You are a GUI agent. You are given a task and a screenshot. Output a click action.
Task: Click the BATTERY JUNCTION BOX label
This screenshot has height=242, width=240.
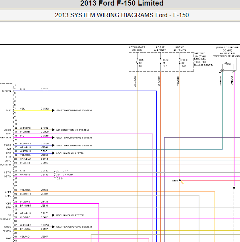(203, 59)
